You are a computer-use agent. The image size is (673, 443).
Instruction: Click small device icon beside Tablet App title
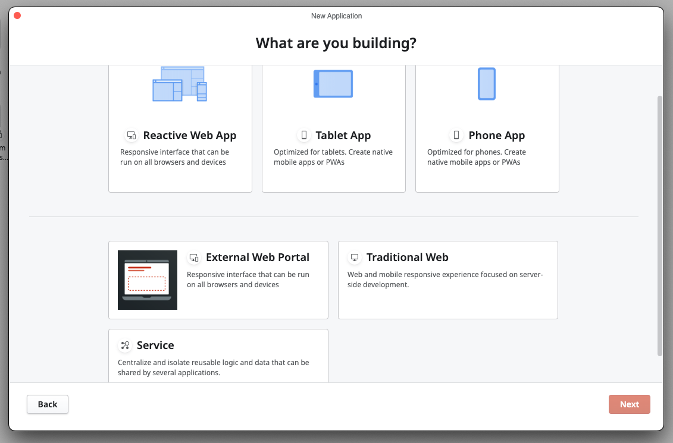coord(304,136)
